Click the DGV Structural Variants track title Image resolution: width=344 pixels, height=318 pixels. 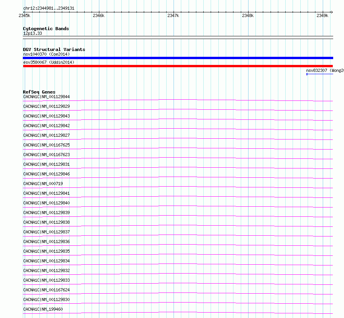[x=54, y=49]
